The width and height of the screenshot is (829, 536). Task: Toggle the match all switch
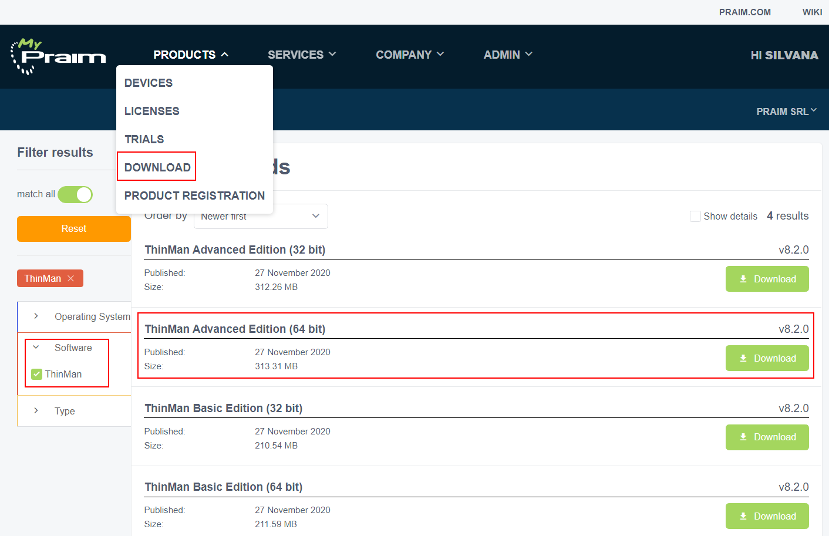coord(75,194)
